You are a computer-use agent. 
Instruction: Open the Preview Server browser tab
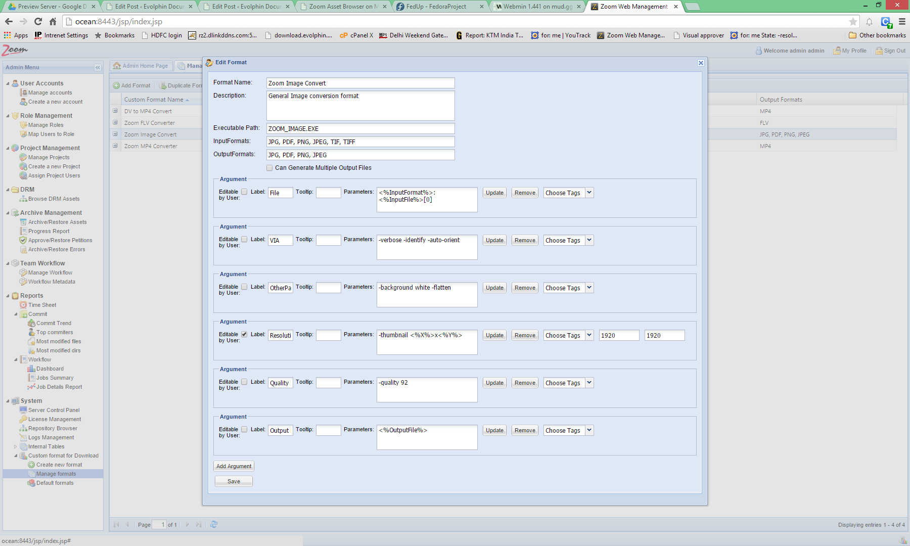click(x=52, y=7)
